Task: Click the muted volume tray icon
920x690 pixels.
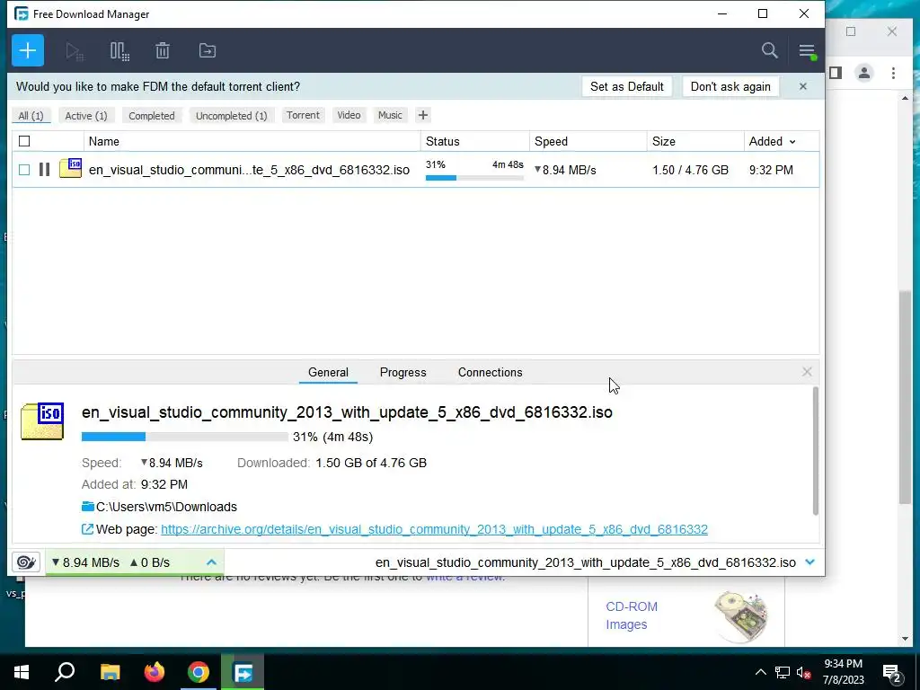Action: tap(803, 672)
